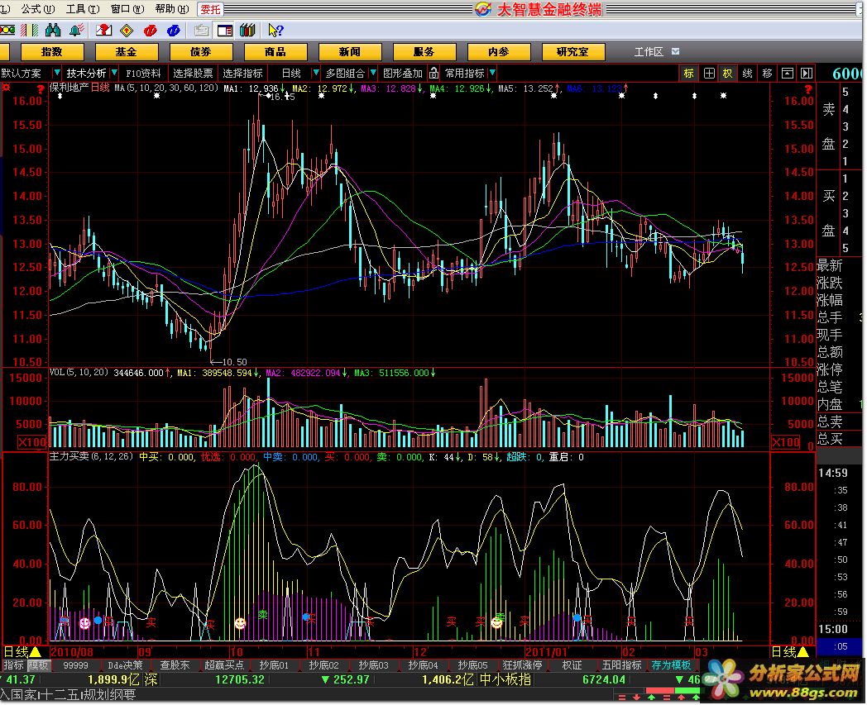Click the red gear icon at chart corner

[x=6, y=88]
